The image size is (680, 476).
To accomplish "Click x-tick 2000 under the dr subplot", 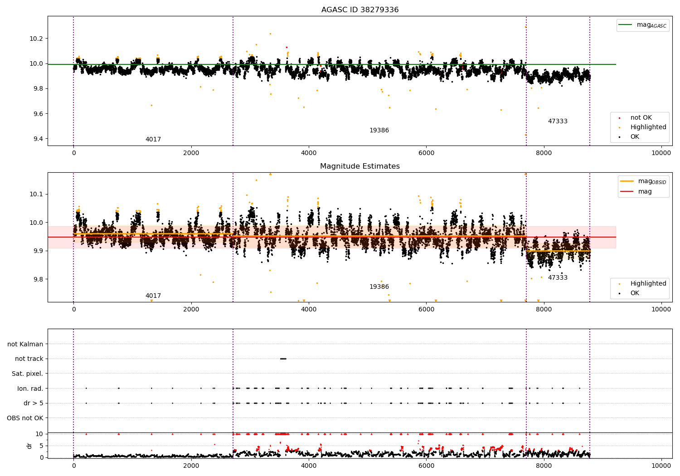I will 191,466.
